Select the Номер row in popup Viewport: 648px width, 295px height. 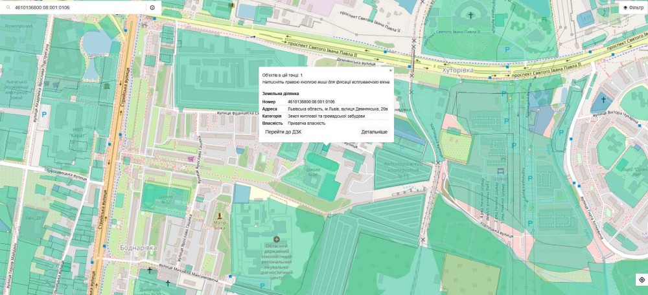(x=324, y=102)
